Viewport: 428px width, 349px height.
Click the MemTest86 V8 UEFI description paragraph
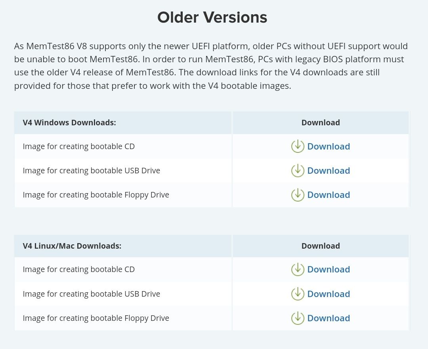point(211,66)
